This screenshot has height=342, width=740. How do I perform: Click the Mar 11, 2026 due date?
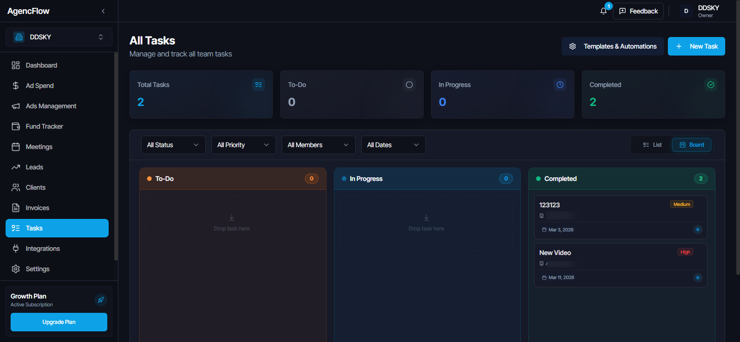(561, 278)
